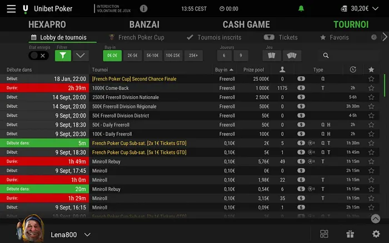Screen dimensions: 389x243
Task: Switch to HEXAPRO section
Action: 47,24
